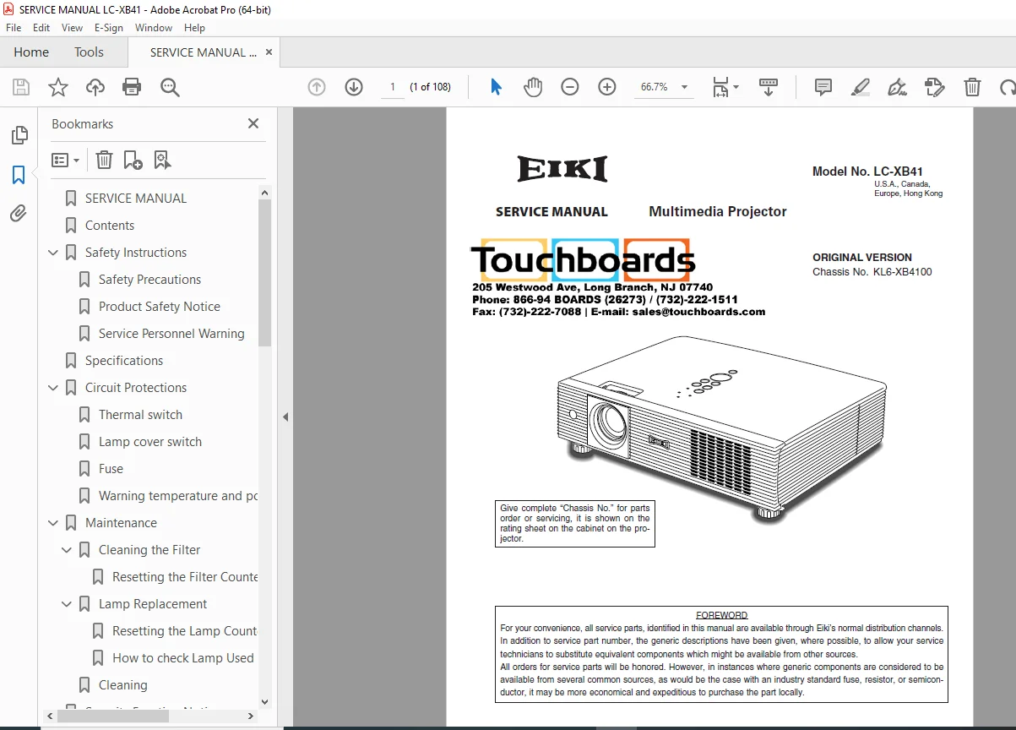Open the Sign document pen icon
This screenshot has height=730, width=1016.
click(897, 87)
